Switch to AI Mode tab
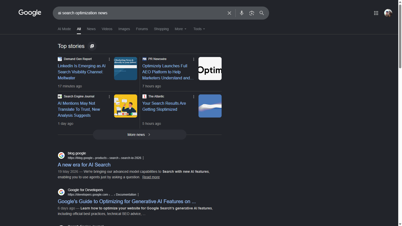This screenshot has width=402, height=226. click(64, 29)
